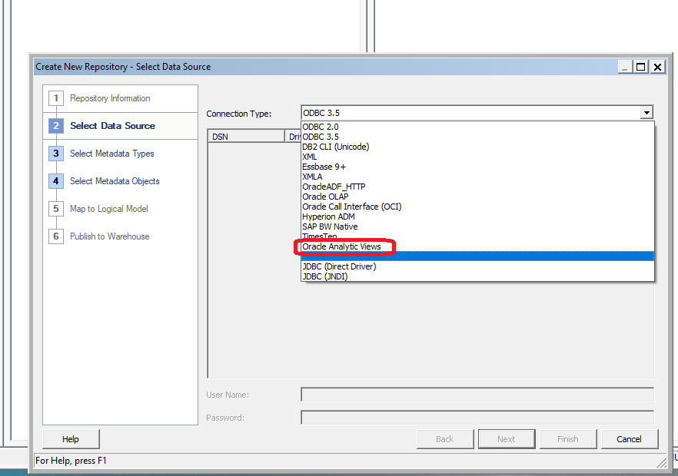Screen dimensions: 678x476
Task: Click the DSN column header
Action: tap(246, 137)
